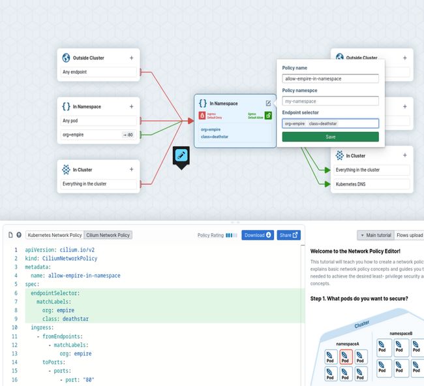This screenshot has width=424, height=386.
Task: Click the 'apiVersion: cilium.io/v2' YAML line
Action: click(60, 249)
